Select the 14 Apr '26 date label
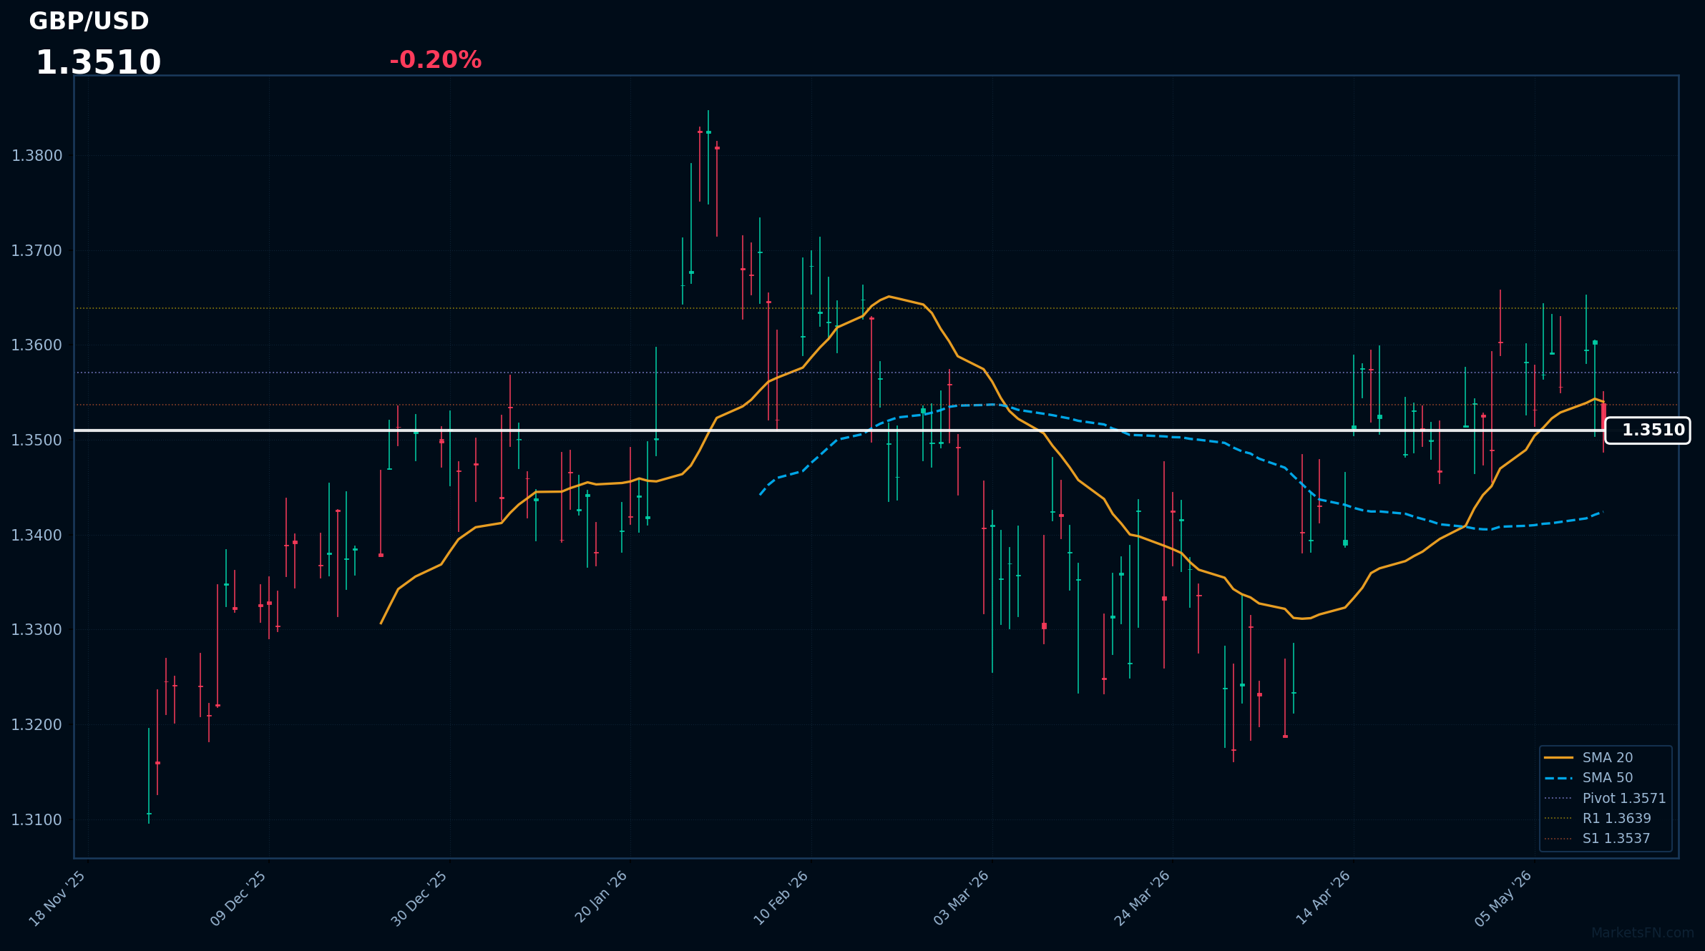The height and width of the screenshot is (951, 1705). [x=1324, y=898]
